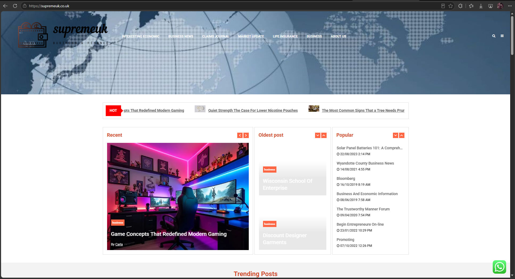This screenshot has height=279, width=515.
Task: Open Discount Designer Garments post
Action: [285, 239]
